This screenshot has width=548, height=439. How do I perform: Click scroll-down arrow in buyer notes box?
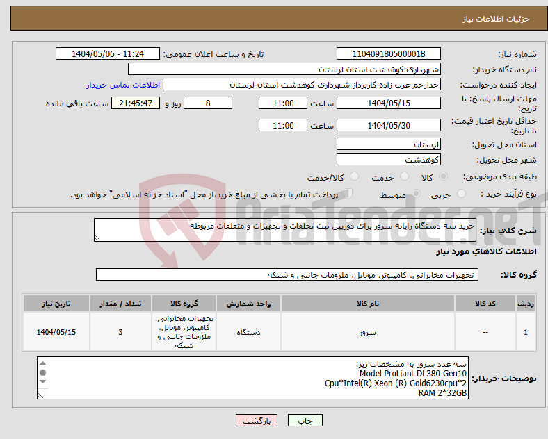pyautogui.click(x=42, y=382)
